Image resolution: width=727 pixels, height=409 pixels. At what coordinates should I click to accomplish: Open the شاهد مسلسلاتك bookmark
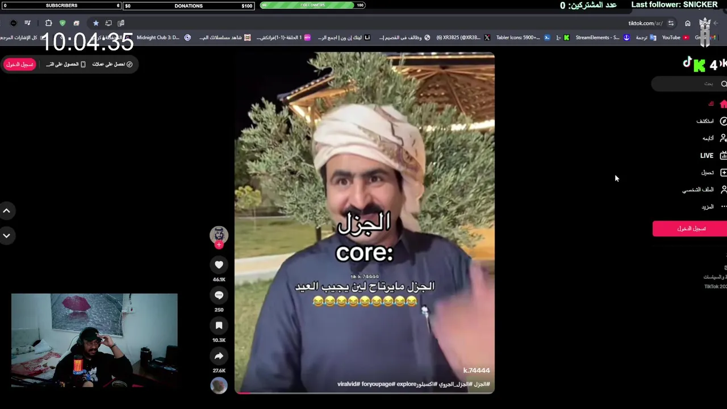pos(225,37)
